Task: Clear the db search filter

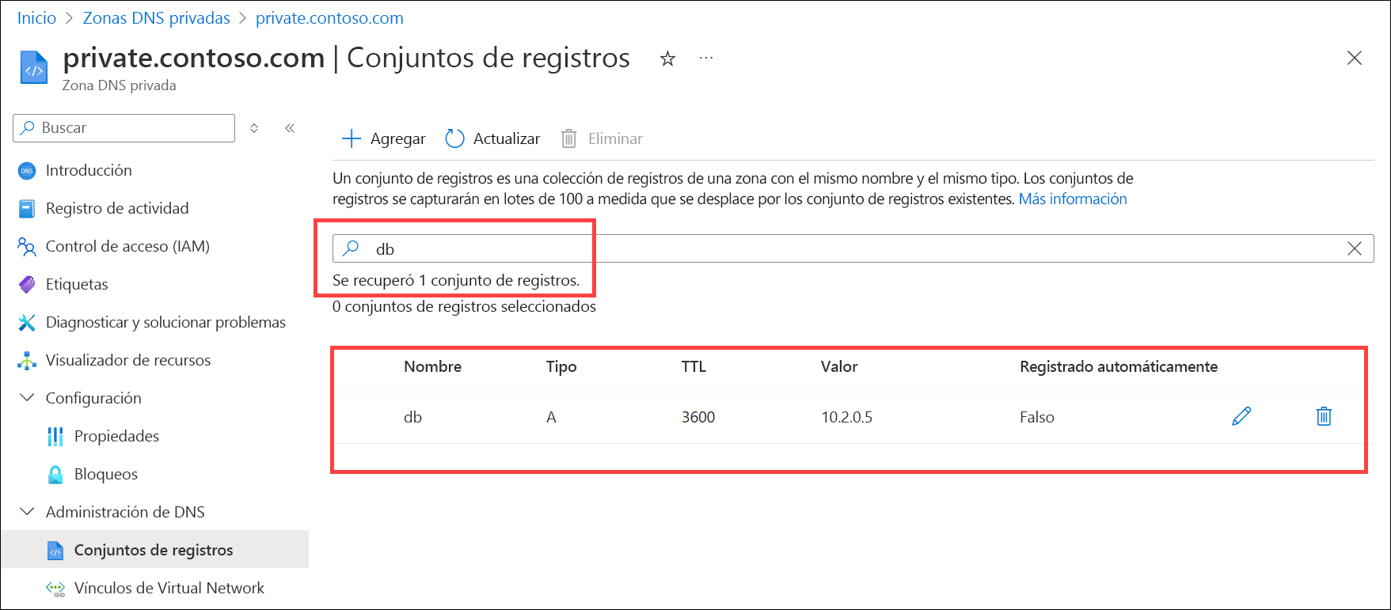Action: (1355, 248)
